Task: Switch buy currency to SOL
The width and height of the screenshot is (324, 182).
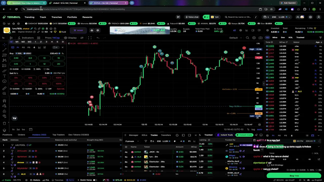Action: click(18, 53)
